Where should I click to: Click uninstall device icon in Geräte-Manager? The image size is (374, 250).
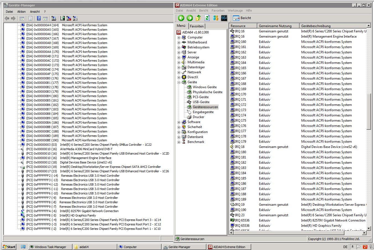click(x=69, y=19)
